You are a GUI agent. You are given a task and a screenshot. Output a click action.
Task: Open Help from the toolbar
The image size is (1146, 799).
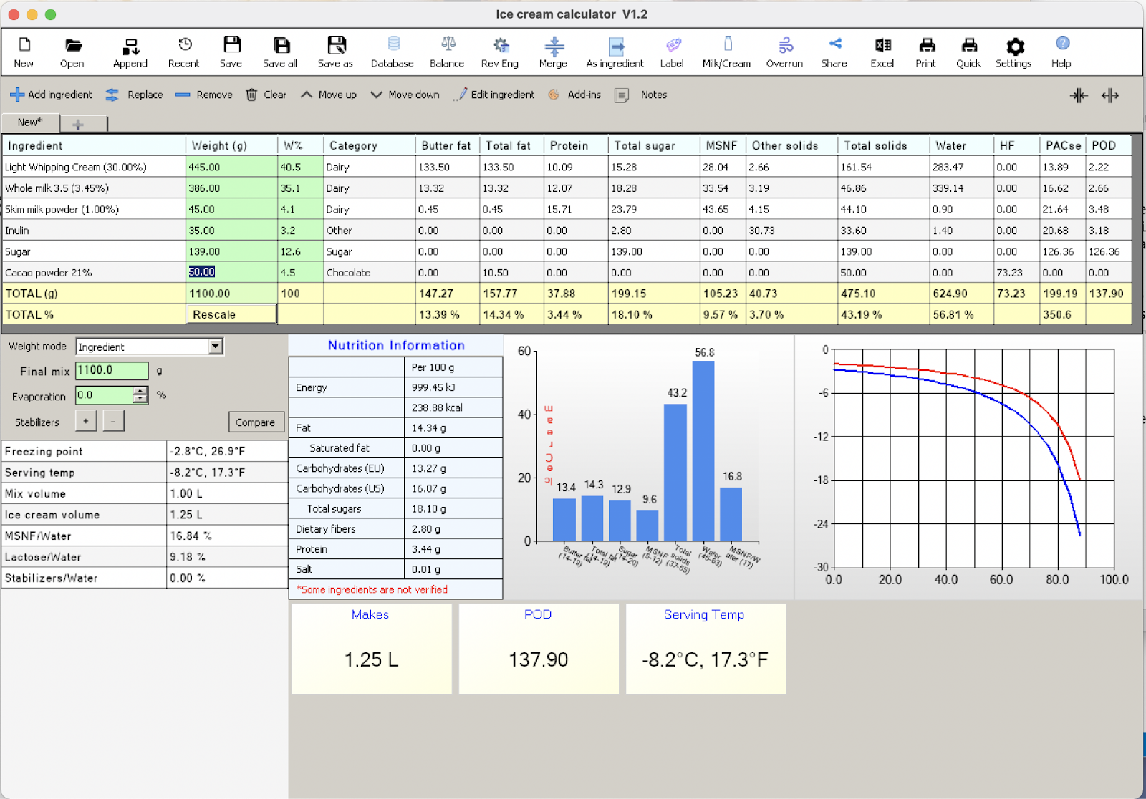1061,52
